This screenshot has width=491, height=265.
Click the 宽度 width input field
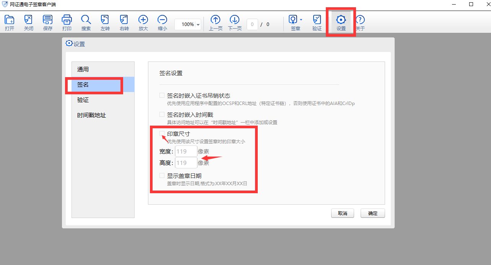[186, 152]
